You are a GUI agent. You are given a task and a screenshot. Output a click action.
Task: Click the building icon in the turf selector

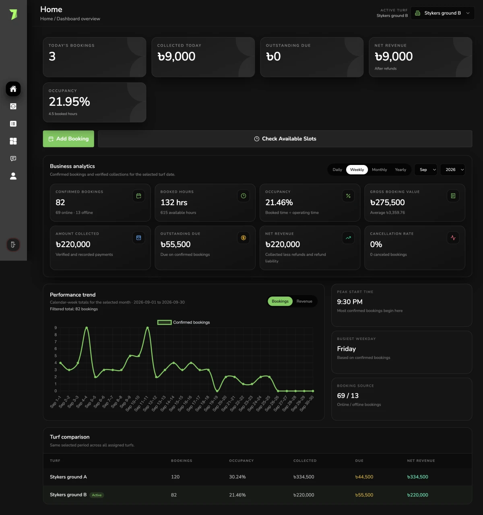418,13
